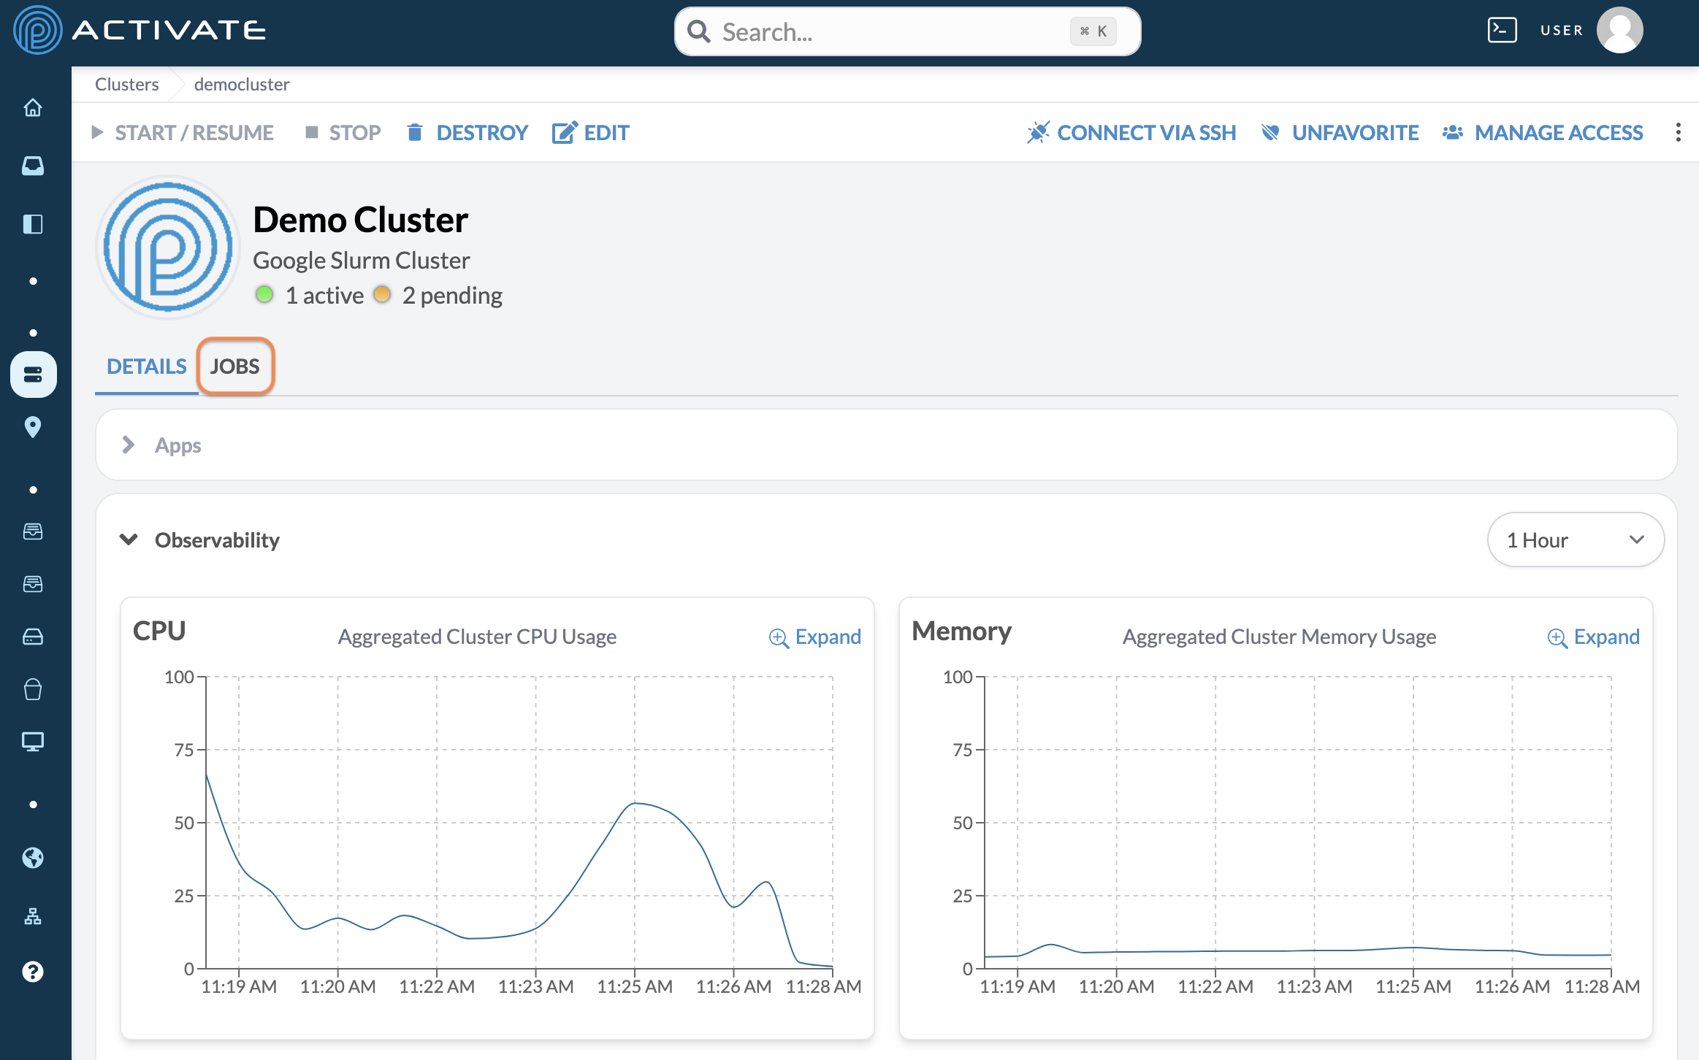The width and height of the screenshot is (1699, 1060).
Task: Open the help question mark icon
Action: [33, 972]
